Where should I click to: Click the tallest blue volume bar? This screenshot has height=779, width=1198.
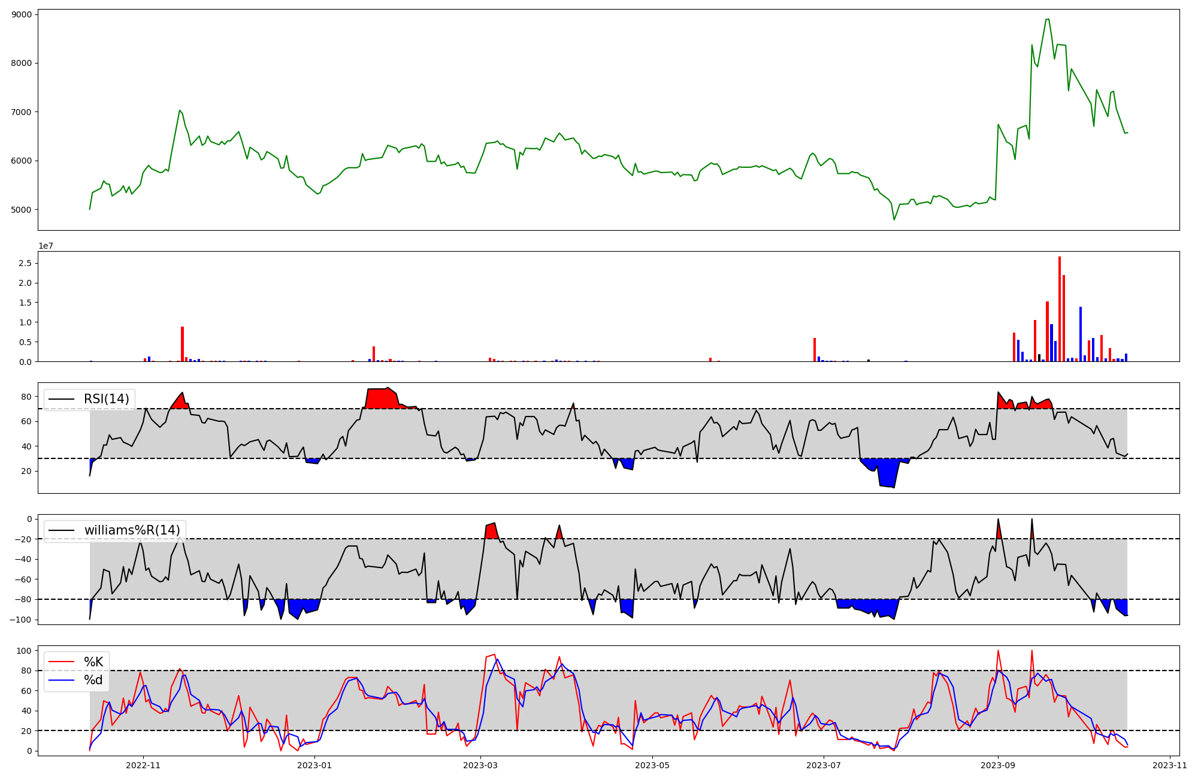[1081, 334]
